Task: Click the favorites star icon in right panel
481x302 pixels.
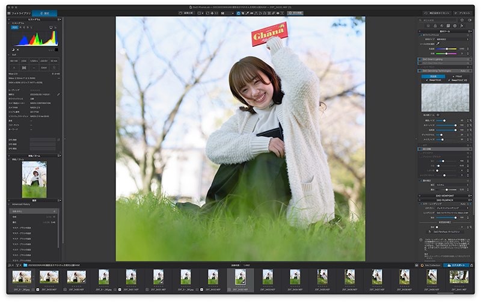Action: pos(462,20)
